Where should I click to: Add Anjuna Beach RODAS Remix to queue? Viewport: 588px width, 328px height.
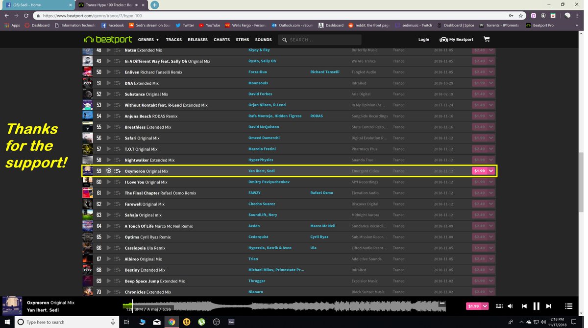click(x=118, y=116)
